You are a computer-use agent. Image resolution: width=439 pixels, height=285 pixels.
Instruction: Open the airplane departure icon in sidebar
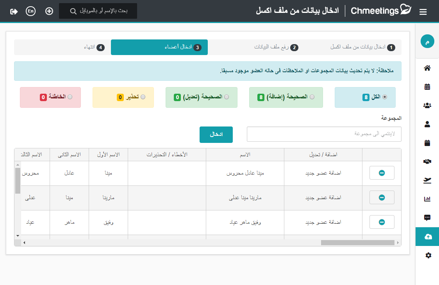click(x=427, y=180)
